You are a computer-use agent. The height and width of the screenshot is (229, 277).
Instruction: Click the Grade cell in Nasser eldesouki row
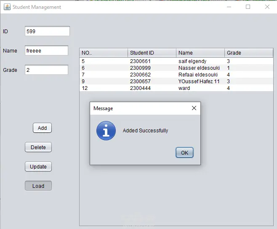pyautogui.click(x=249, y=68)
